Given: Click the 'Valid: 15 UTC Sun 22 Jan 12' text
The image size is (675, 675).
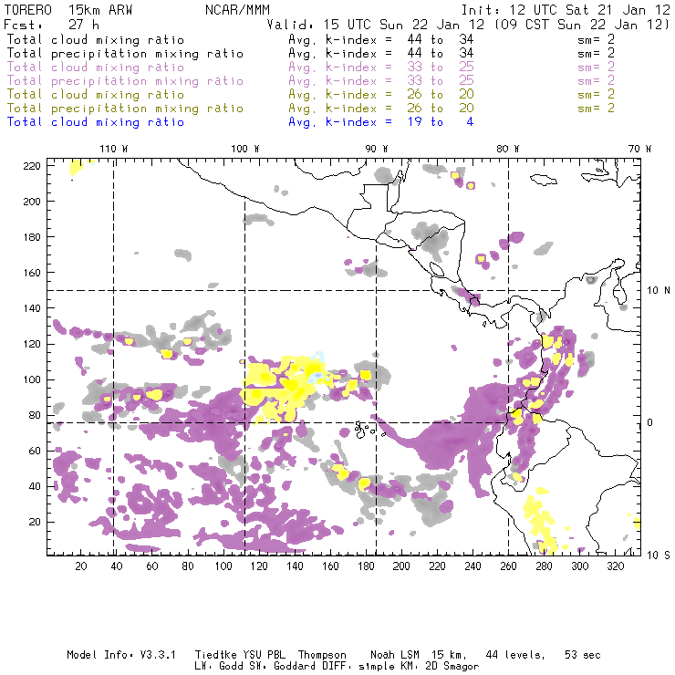Looking at the screenshot, I should [375, 25].
